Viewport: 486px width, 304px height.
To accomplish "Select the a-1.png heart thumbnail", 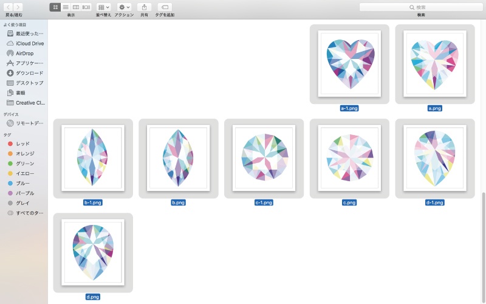I will (x=349, y=64).
